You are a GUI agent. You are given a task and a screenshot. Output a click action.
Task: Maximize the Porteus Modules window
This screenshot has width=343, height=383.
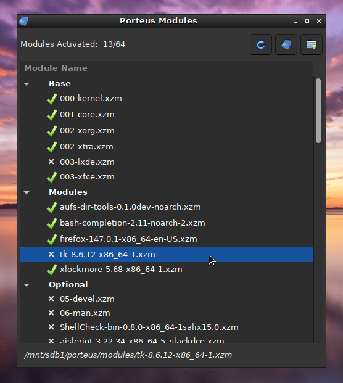click(x=307, y=21)
